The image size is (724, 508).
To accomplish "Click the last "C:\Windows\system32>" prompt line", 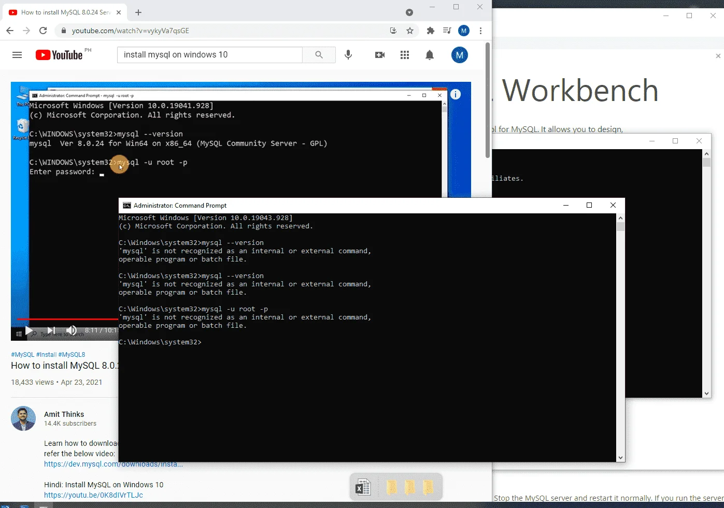I will pos(160,342).
